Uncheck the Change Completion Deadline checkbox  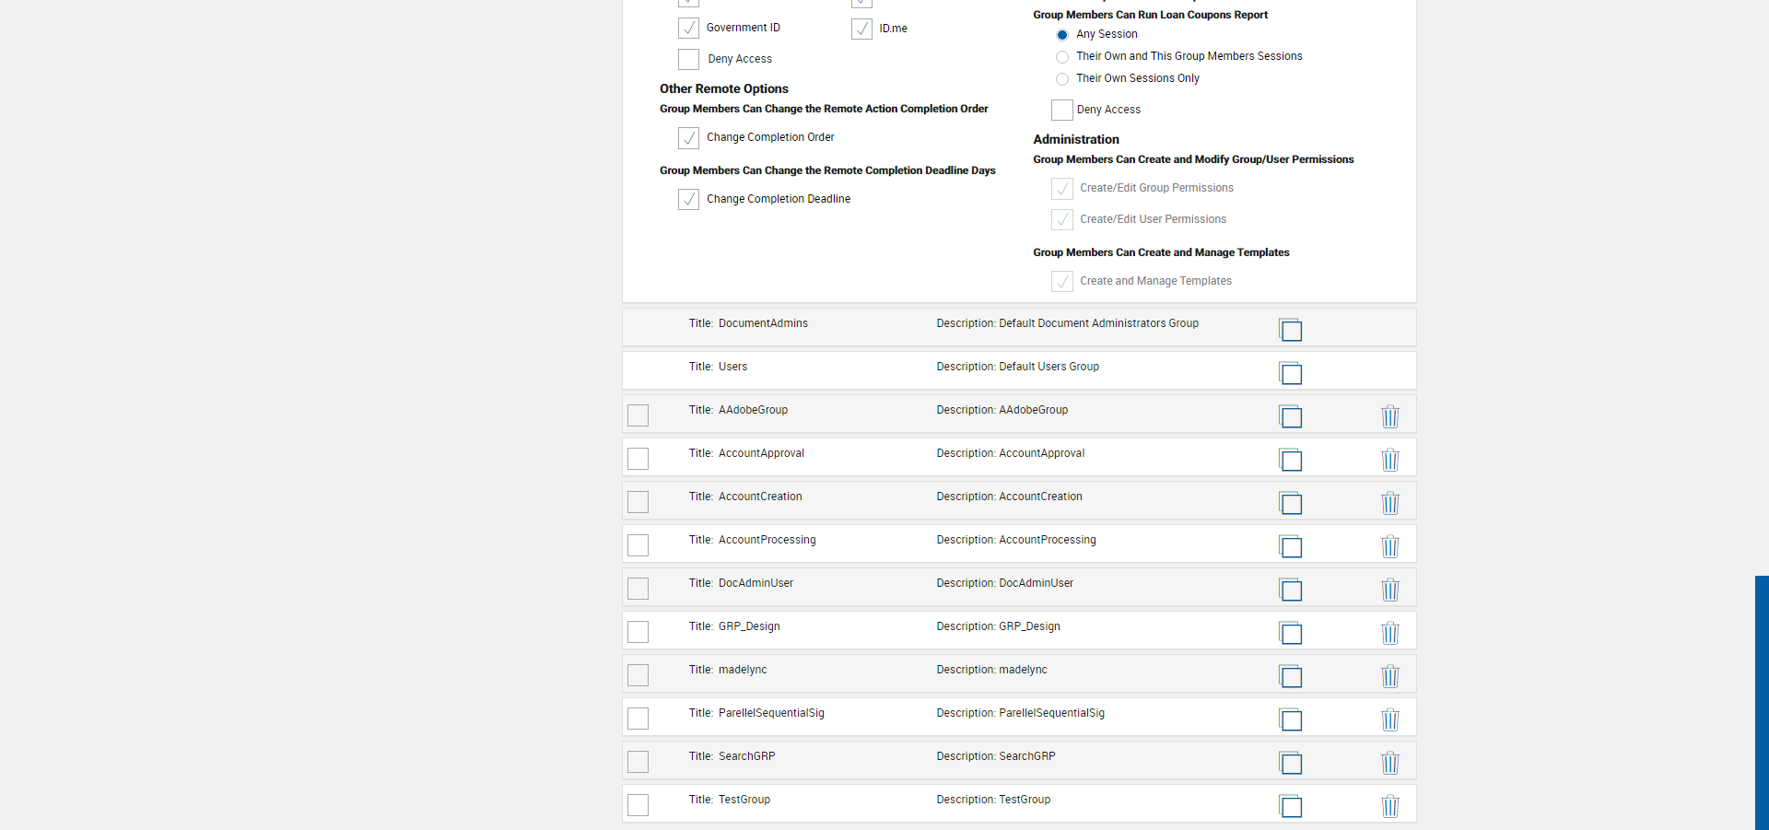coord(689,200)
